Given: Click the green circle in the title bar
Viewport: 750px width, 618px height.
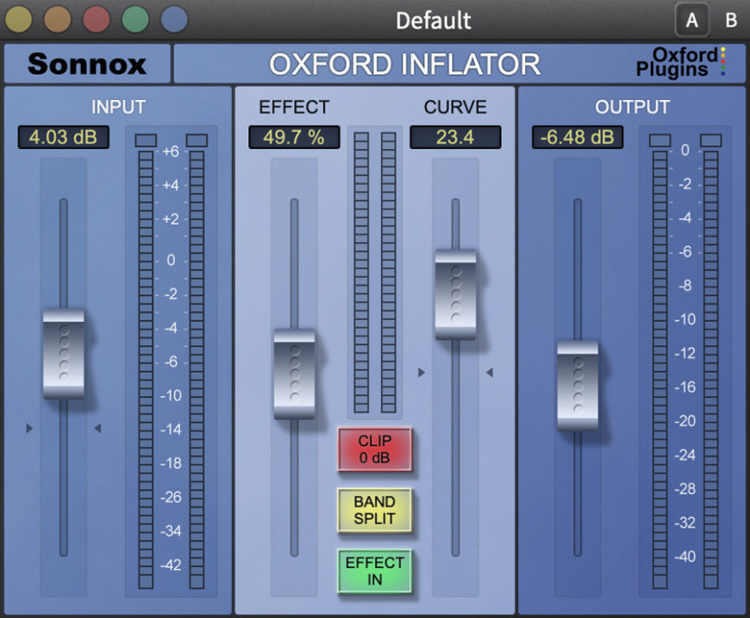Looking at the screenshot, I should tap(135, 20).
